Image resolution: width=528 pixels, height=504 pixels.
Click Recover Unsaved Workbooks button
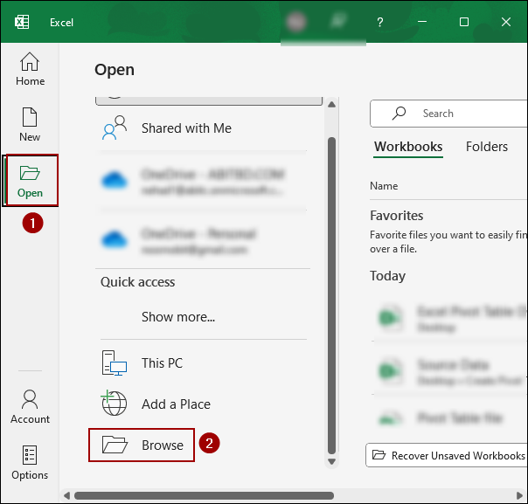tap(449, 455)
